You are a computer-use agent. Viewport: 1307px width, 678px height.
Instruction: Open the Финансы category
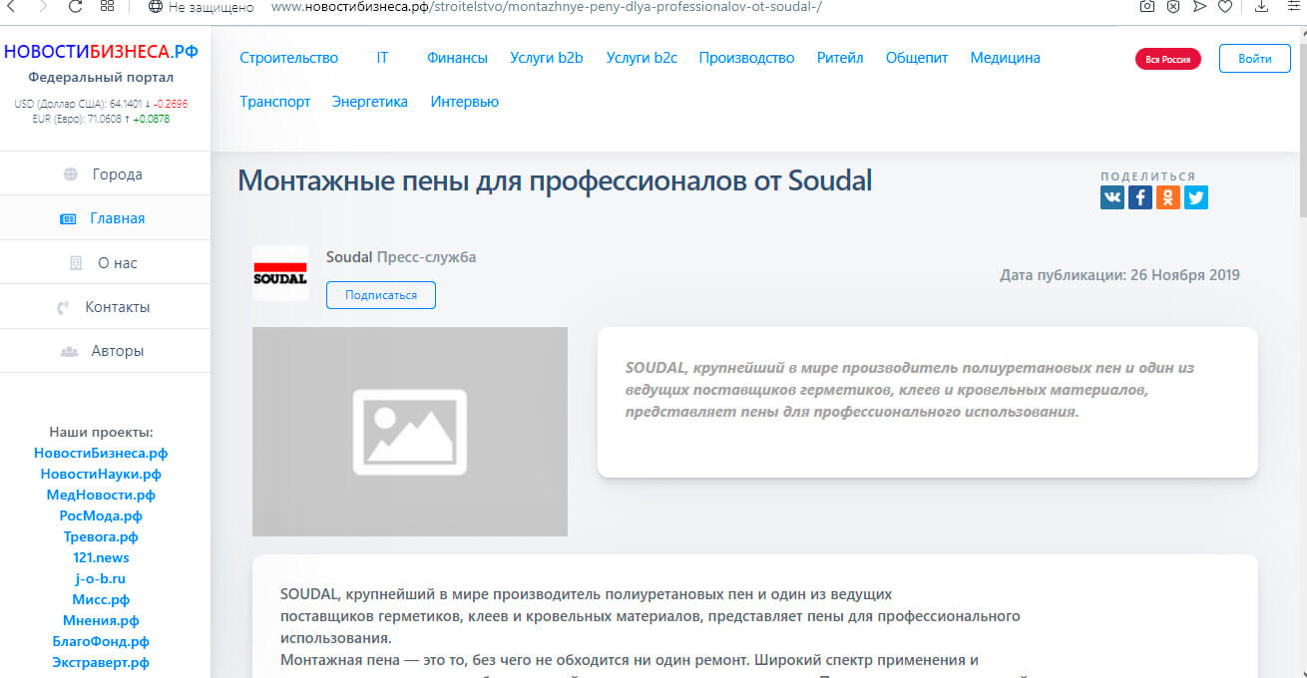[x=457, y=58]
